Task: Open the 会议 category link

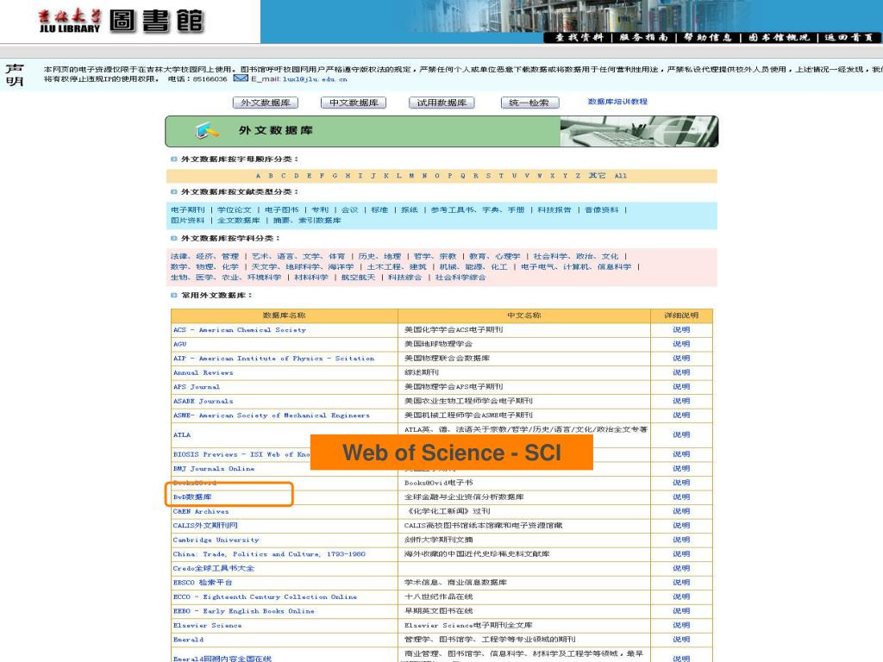Action: point(350,209)
